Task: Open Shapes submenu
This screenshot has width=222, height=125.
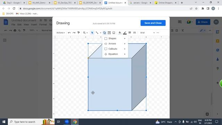Action: pos(115,39)
